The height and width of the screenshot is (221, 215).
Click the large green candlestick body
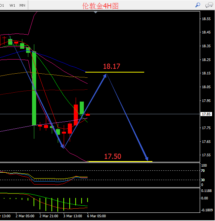pos(34,89)
